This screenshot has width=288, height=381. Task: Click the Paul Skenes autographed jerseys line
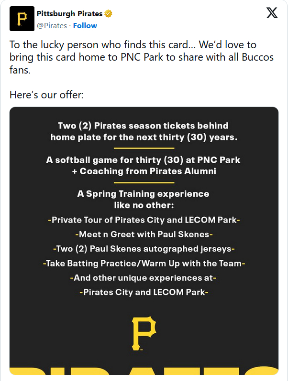(144, 249)
